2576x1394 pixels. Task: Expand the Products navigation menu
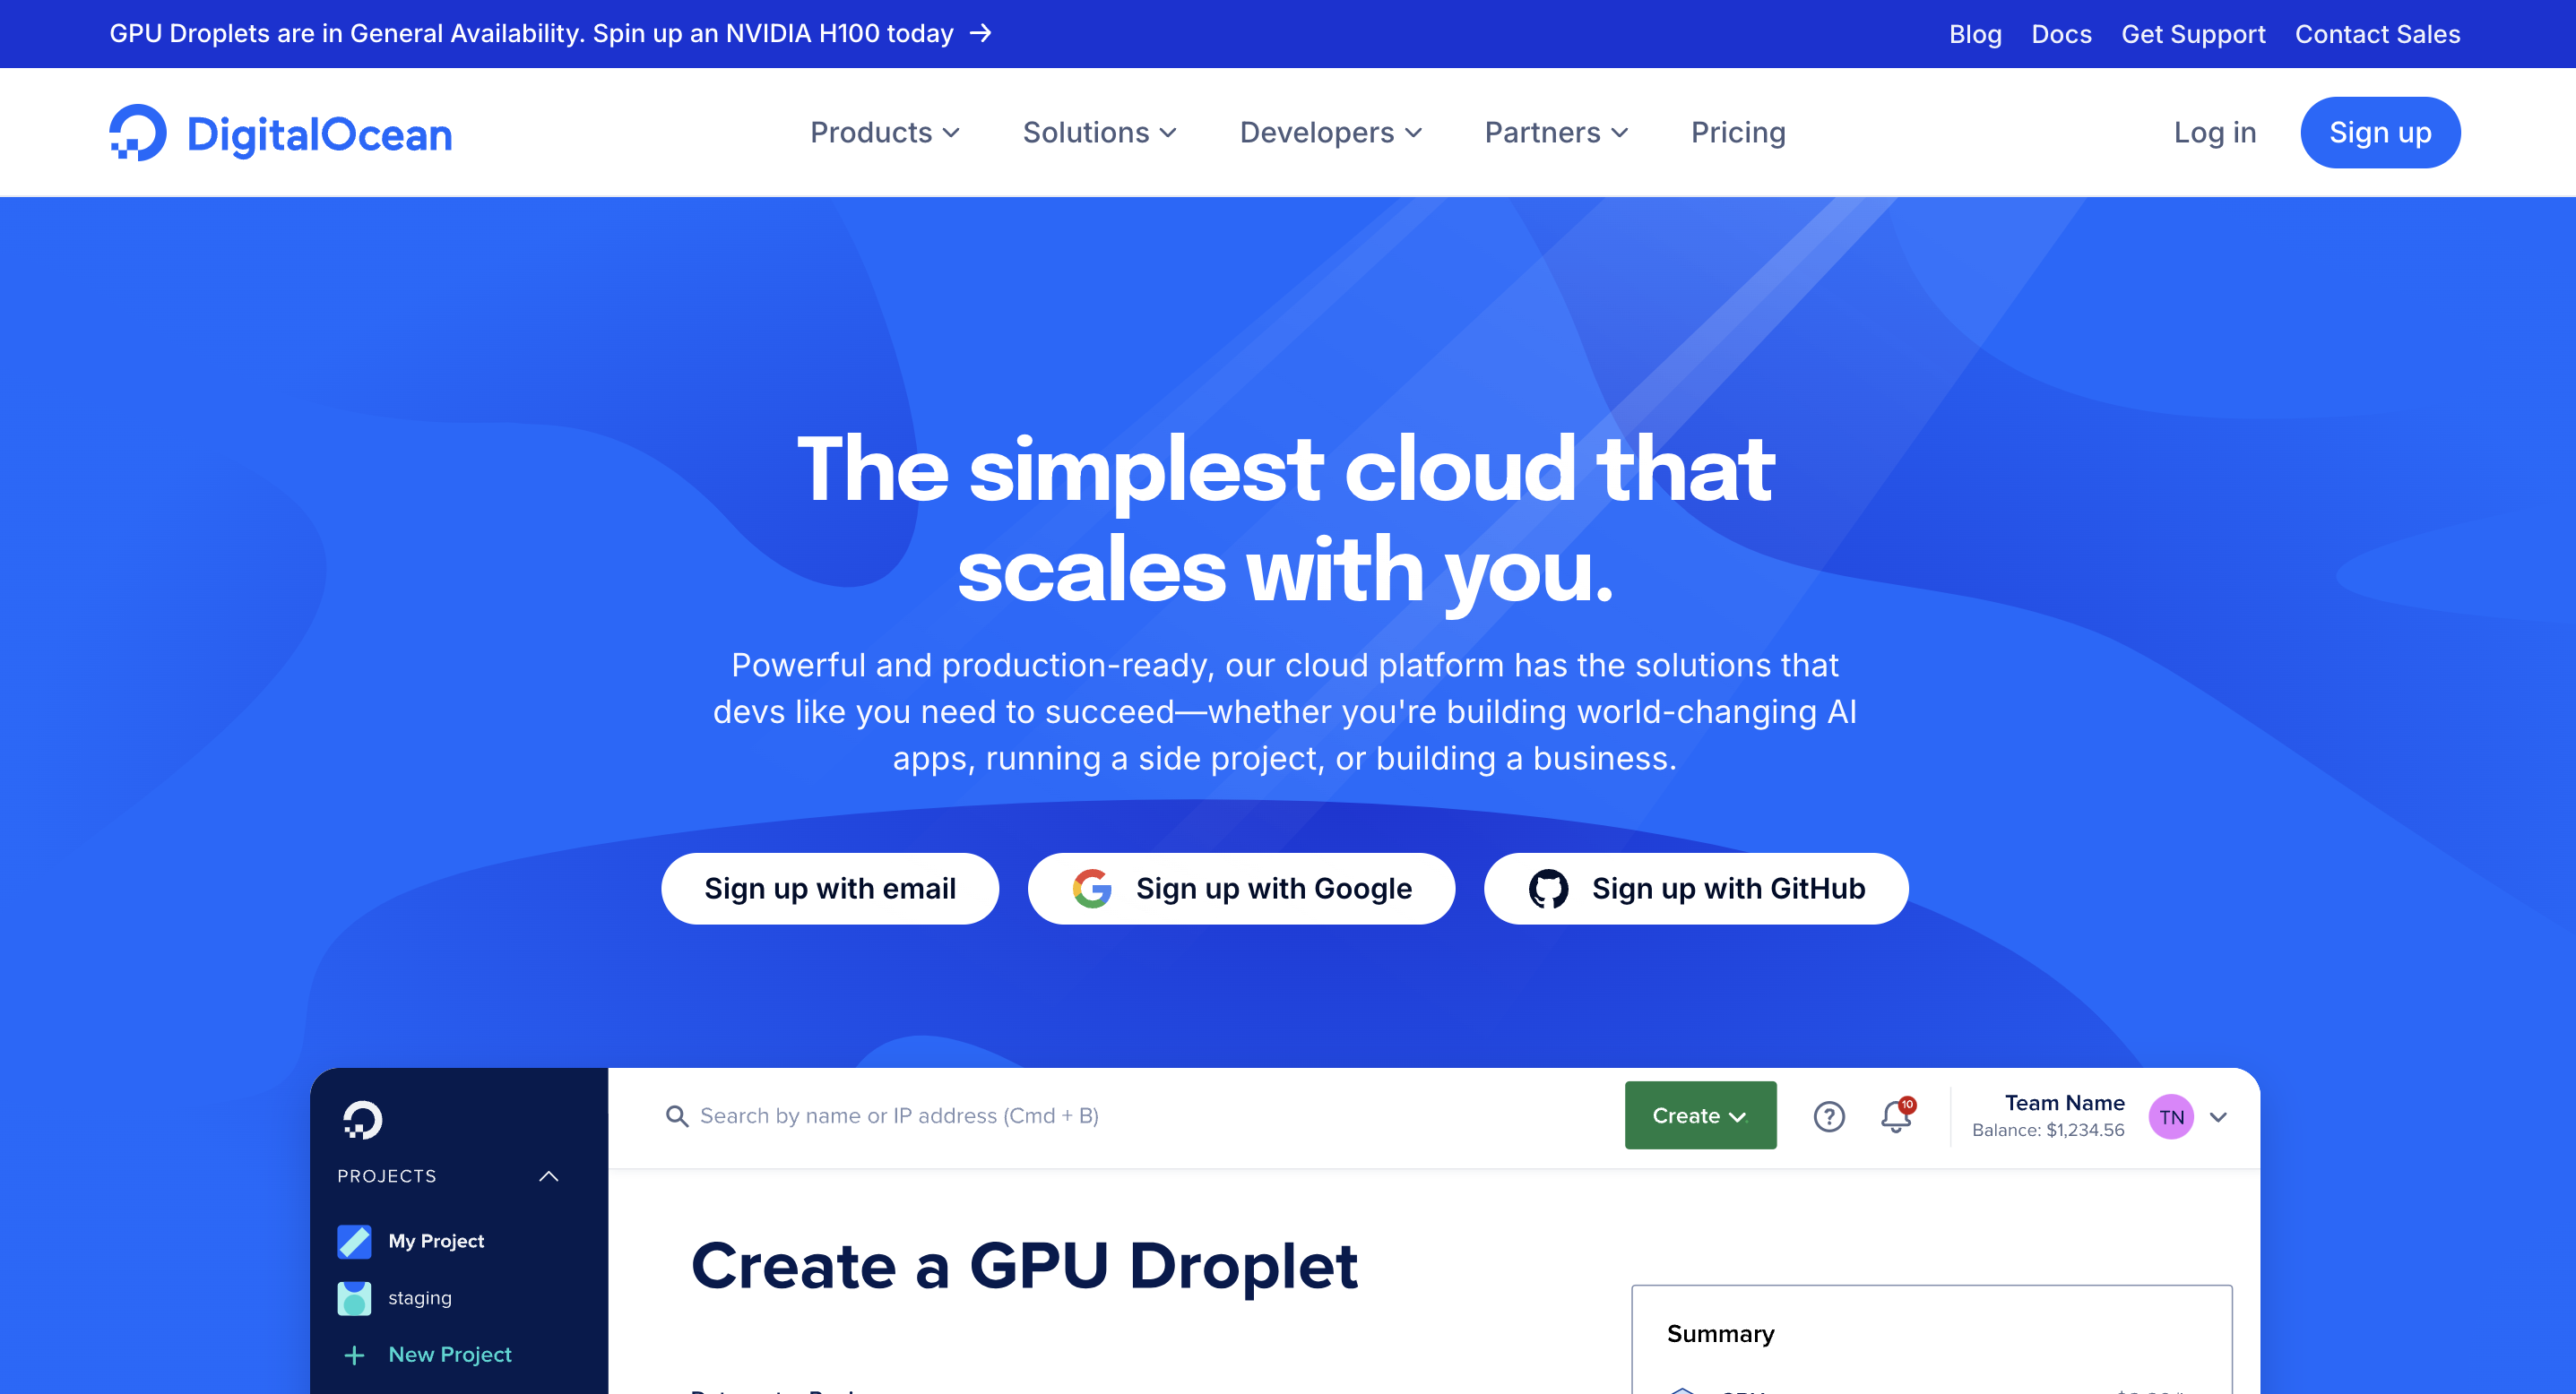click(883, 133)
